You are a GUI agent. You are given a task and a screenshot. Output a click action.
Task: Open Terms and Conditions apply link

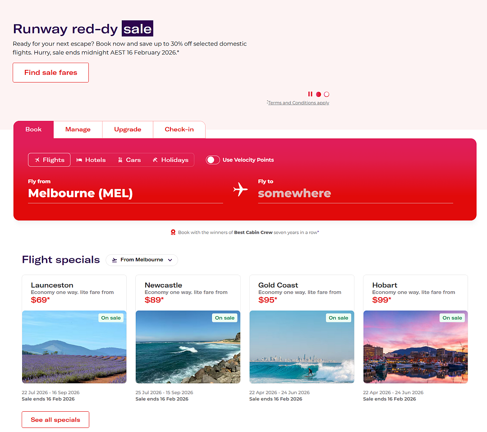(298, 103)
